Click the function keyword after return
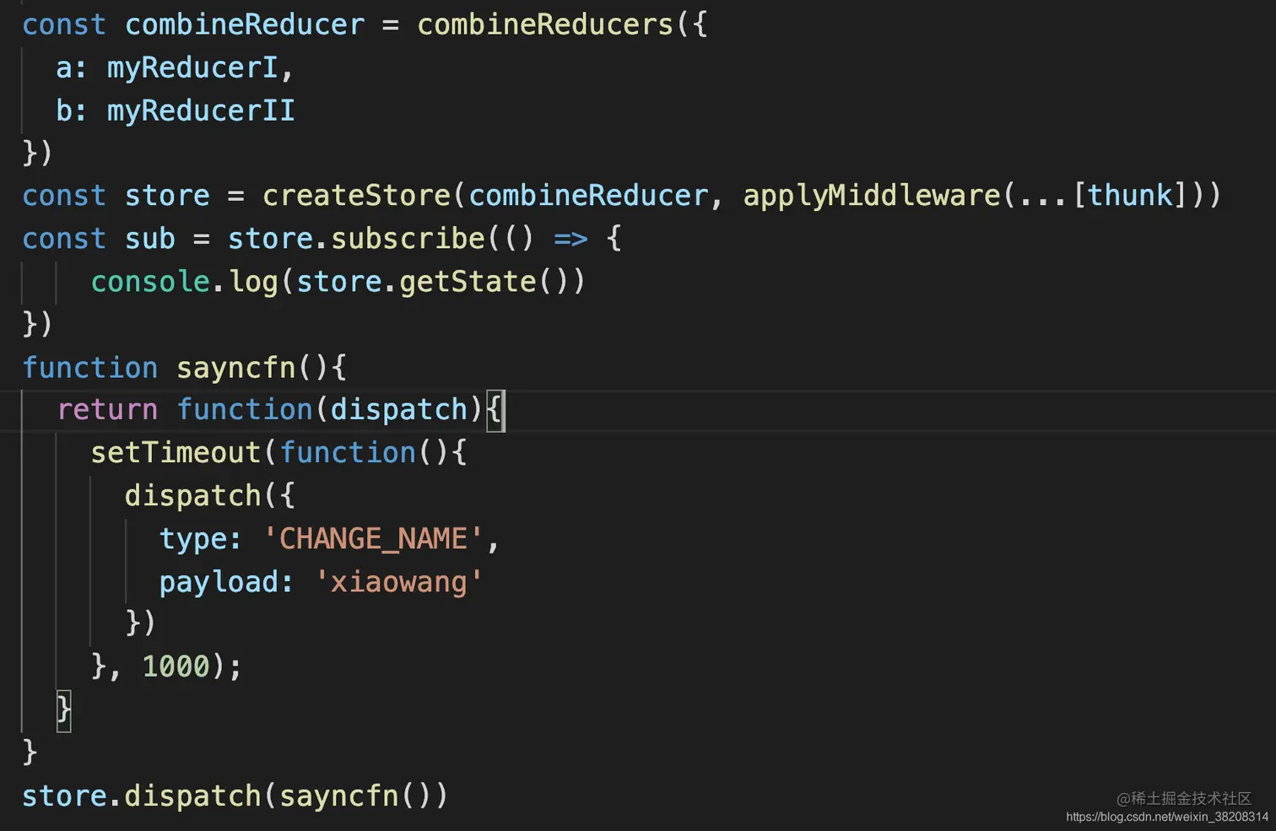 (x=245, y=410)
